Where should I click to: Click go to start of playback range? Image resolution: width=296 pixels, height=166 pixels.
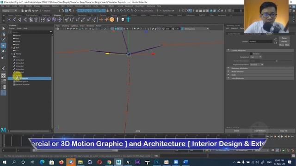pos(268,136)
